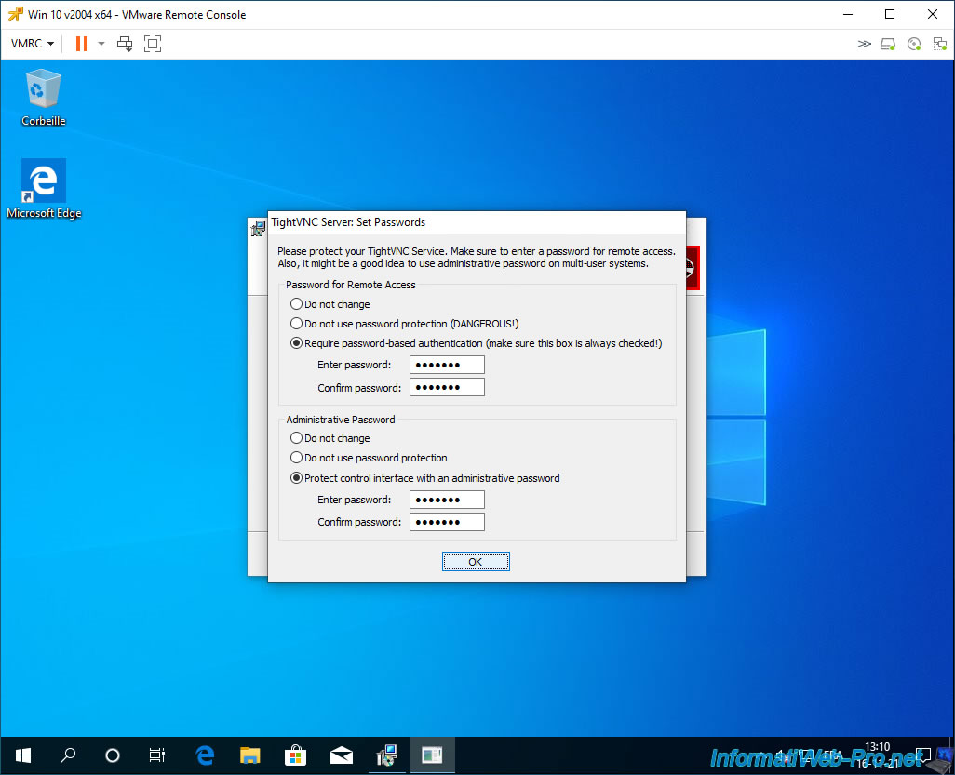Open the VMRC dropdown menu
Screen dimensions: 955x775
pos(32,44)
